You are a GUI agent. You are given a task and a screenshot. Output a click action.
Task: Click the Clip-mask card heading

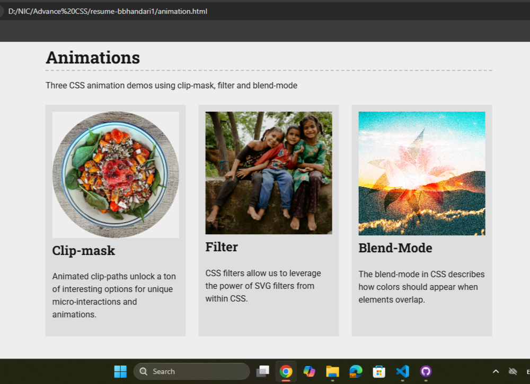click(x=83, y=251)
